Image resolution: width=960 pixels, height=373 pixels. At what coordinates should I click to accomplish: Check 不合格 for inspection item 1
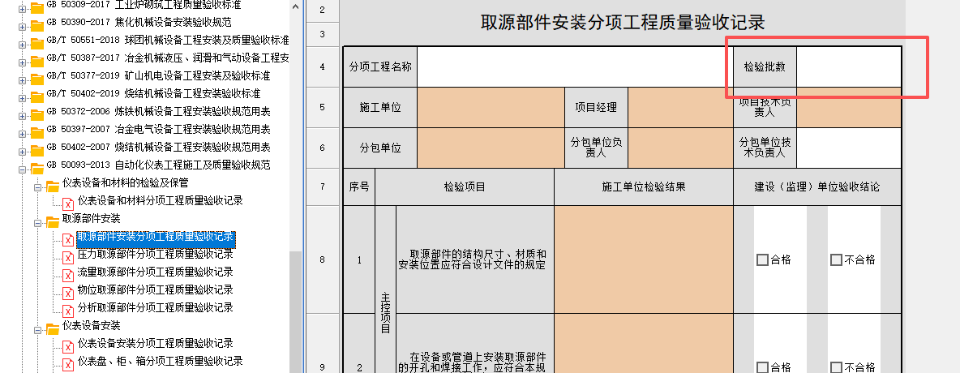[x=836, y=260]
